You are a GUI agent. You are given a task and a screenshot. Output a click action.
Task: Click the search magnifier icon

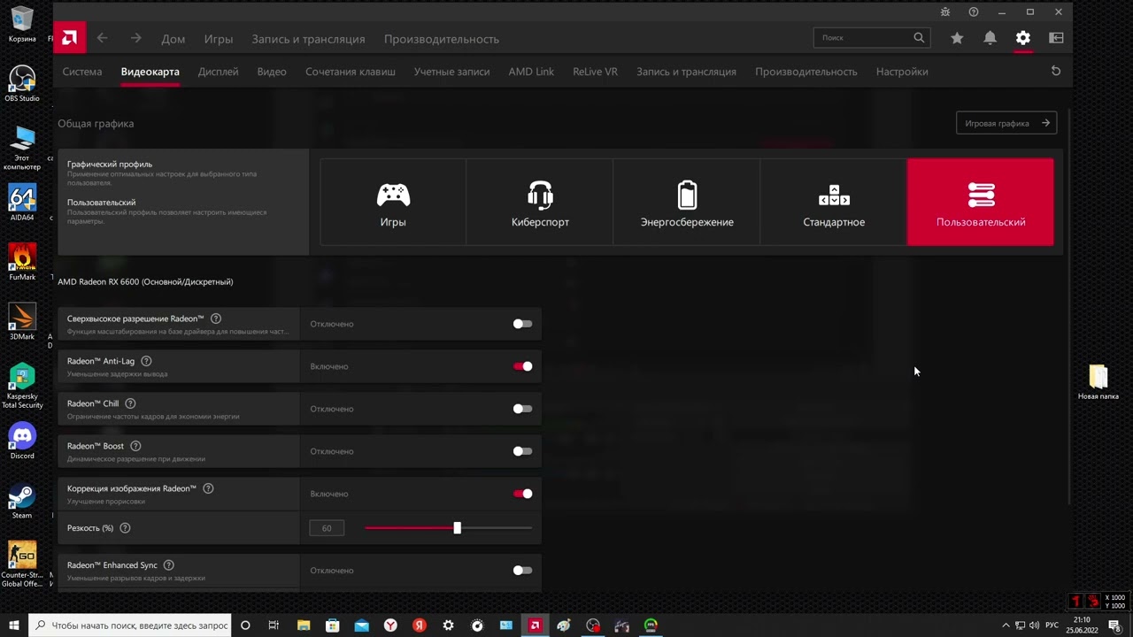919,38
